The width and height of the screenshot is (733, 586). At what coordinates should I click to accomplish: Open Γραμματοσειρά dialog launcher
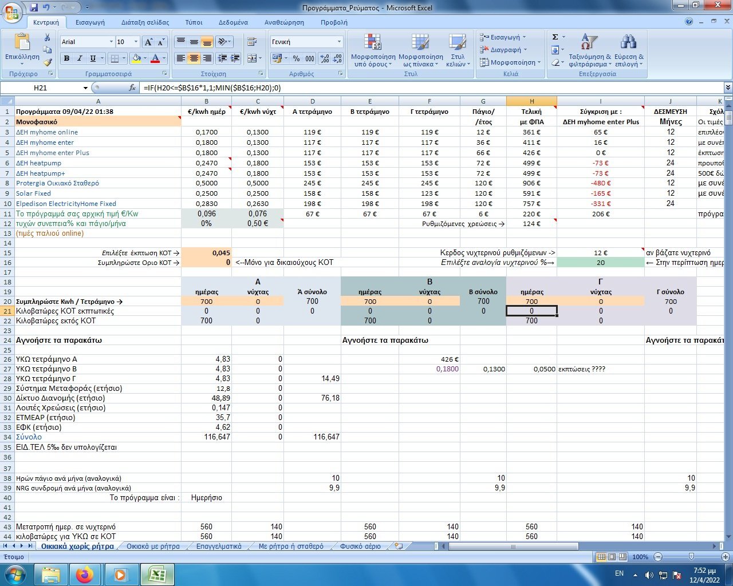(x=165, y=74)
